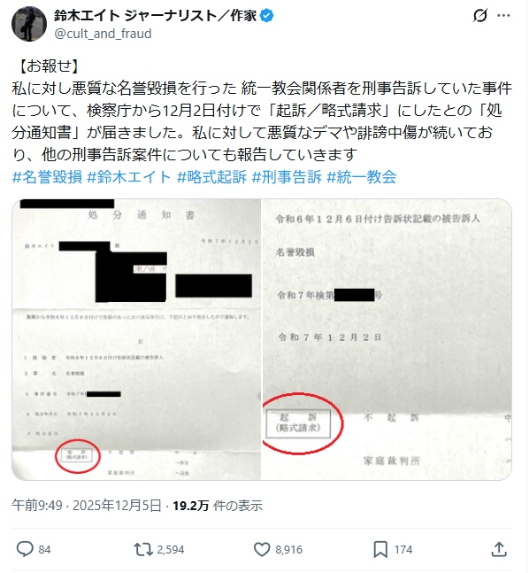Enlarge the left 処分通知書 document image
This screenshot has height=573, width=529.
tap(136, 340)
